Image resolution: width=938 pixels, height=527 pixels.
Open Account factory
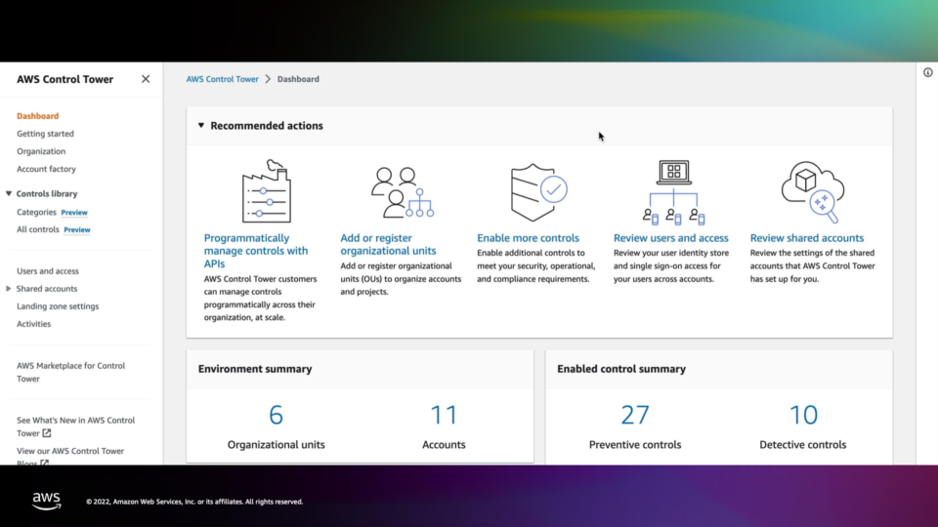click(46, 169)
